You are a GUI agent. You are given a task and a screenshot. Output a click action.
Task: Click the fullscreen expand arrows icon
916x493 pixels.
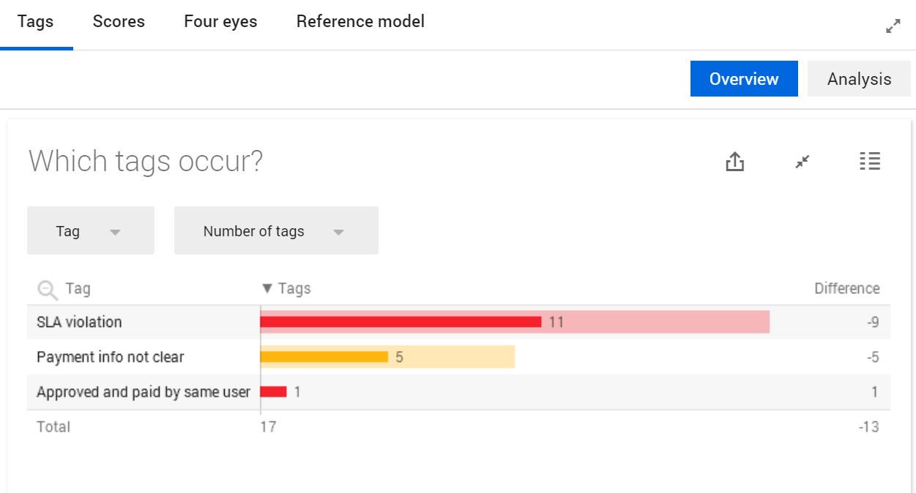[893, 26]
